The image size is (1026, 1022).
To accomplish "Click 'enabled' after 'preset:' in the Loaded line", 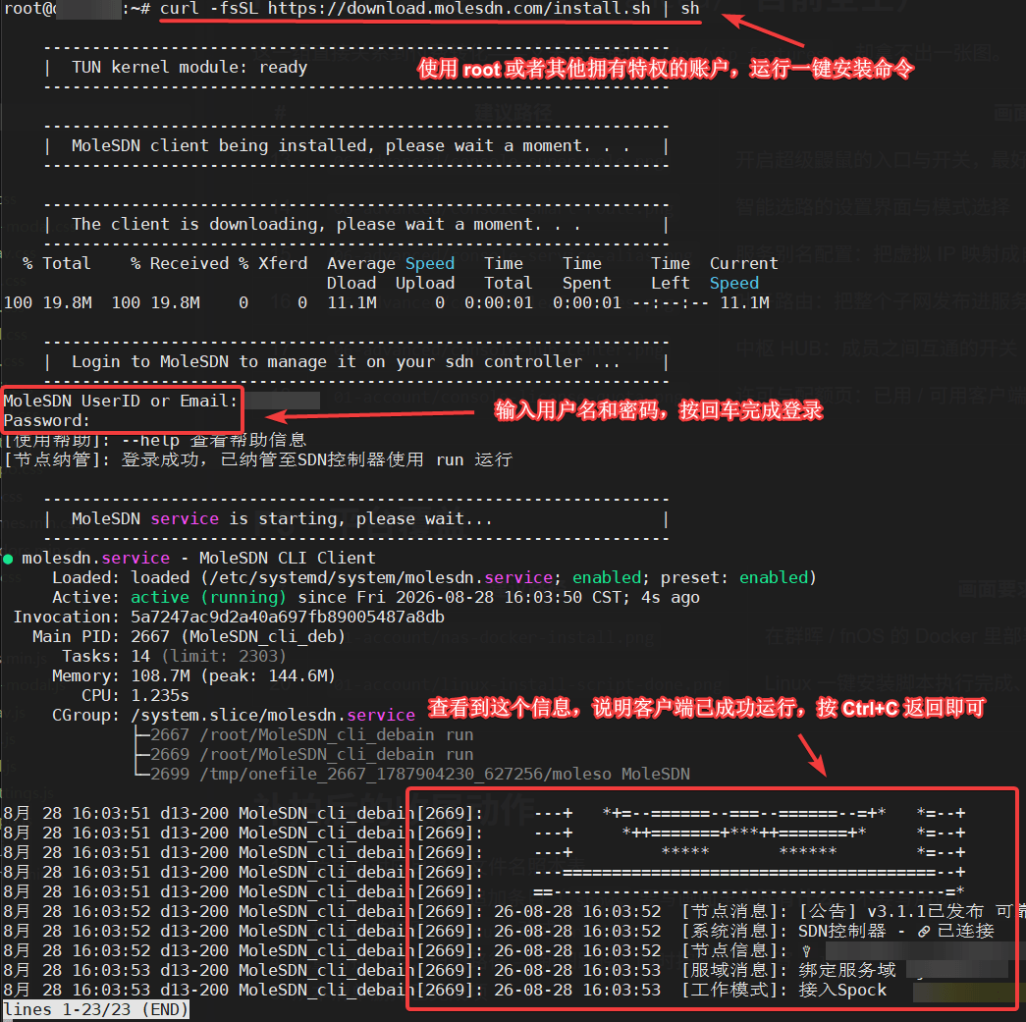I will [x=774, y=577].
